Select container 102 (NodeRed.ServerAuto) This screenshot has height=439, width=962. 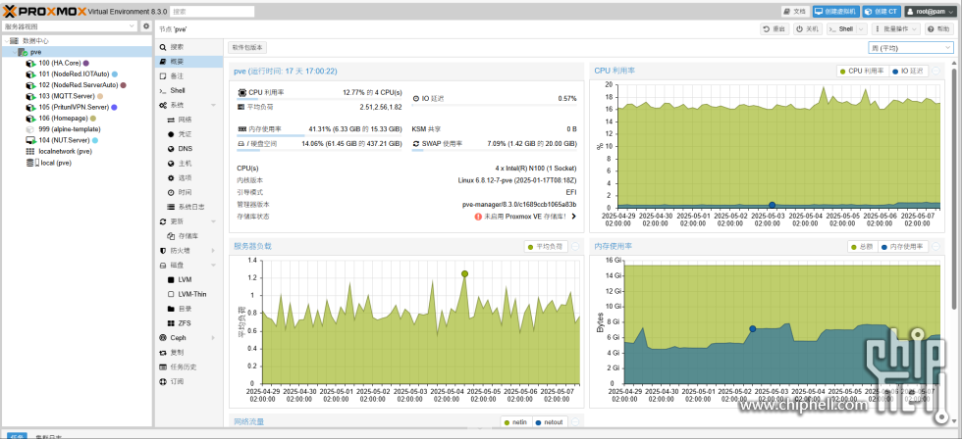(x=77, y=85)
